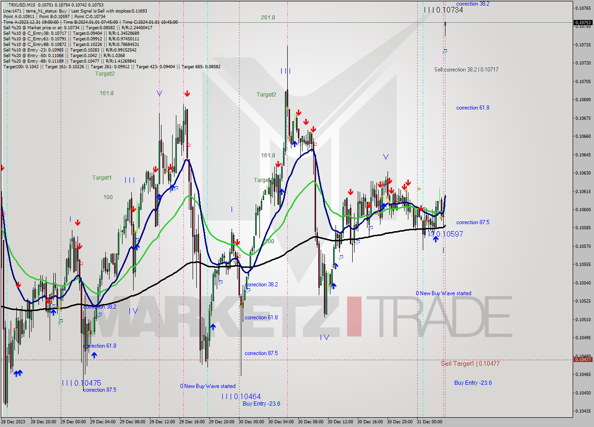Screen dimensions: 594x427
Task: Select the 'Sell %20 @ Entry -50' line
Action: click(64, 55)
